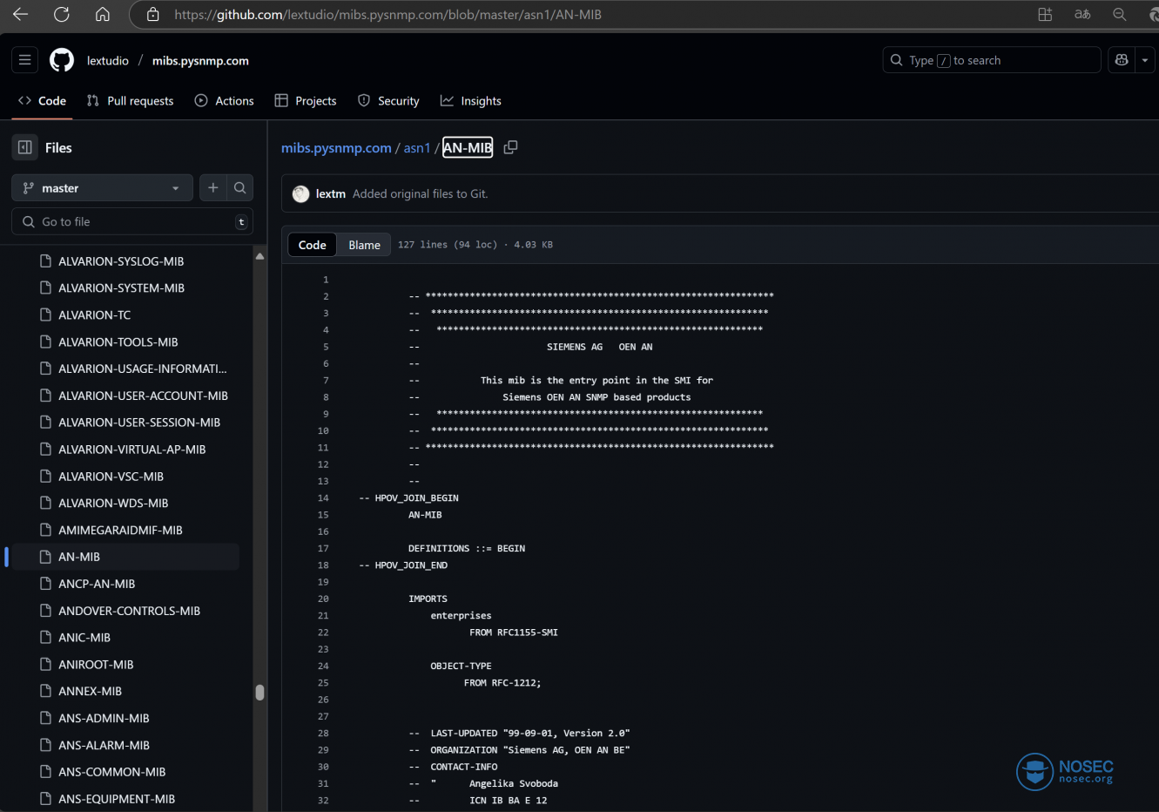
Task: Click the file icon beside ANNEX-MIB
Action: [46, 691]
